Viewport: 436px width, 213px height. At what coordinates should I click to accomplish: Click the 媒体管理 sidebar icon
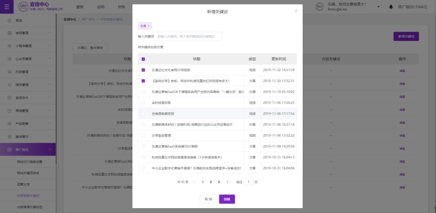[x=10, y=85]
